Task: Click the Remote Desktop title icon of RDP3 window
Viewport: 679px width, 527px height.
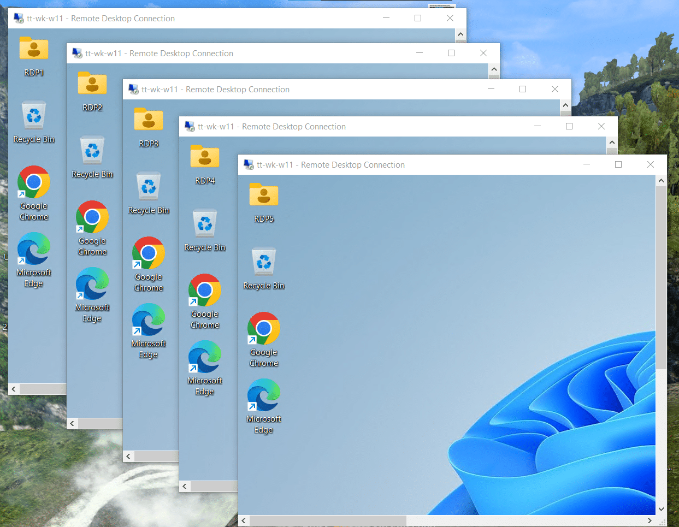Action: 133,89
